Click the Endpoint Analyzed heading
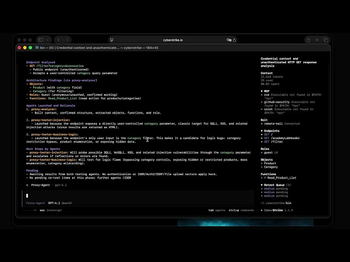Image resolution: width=350 pixels, height=262 pixels. 40,62
